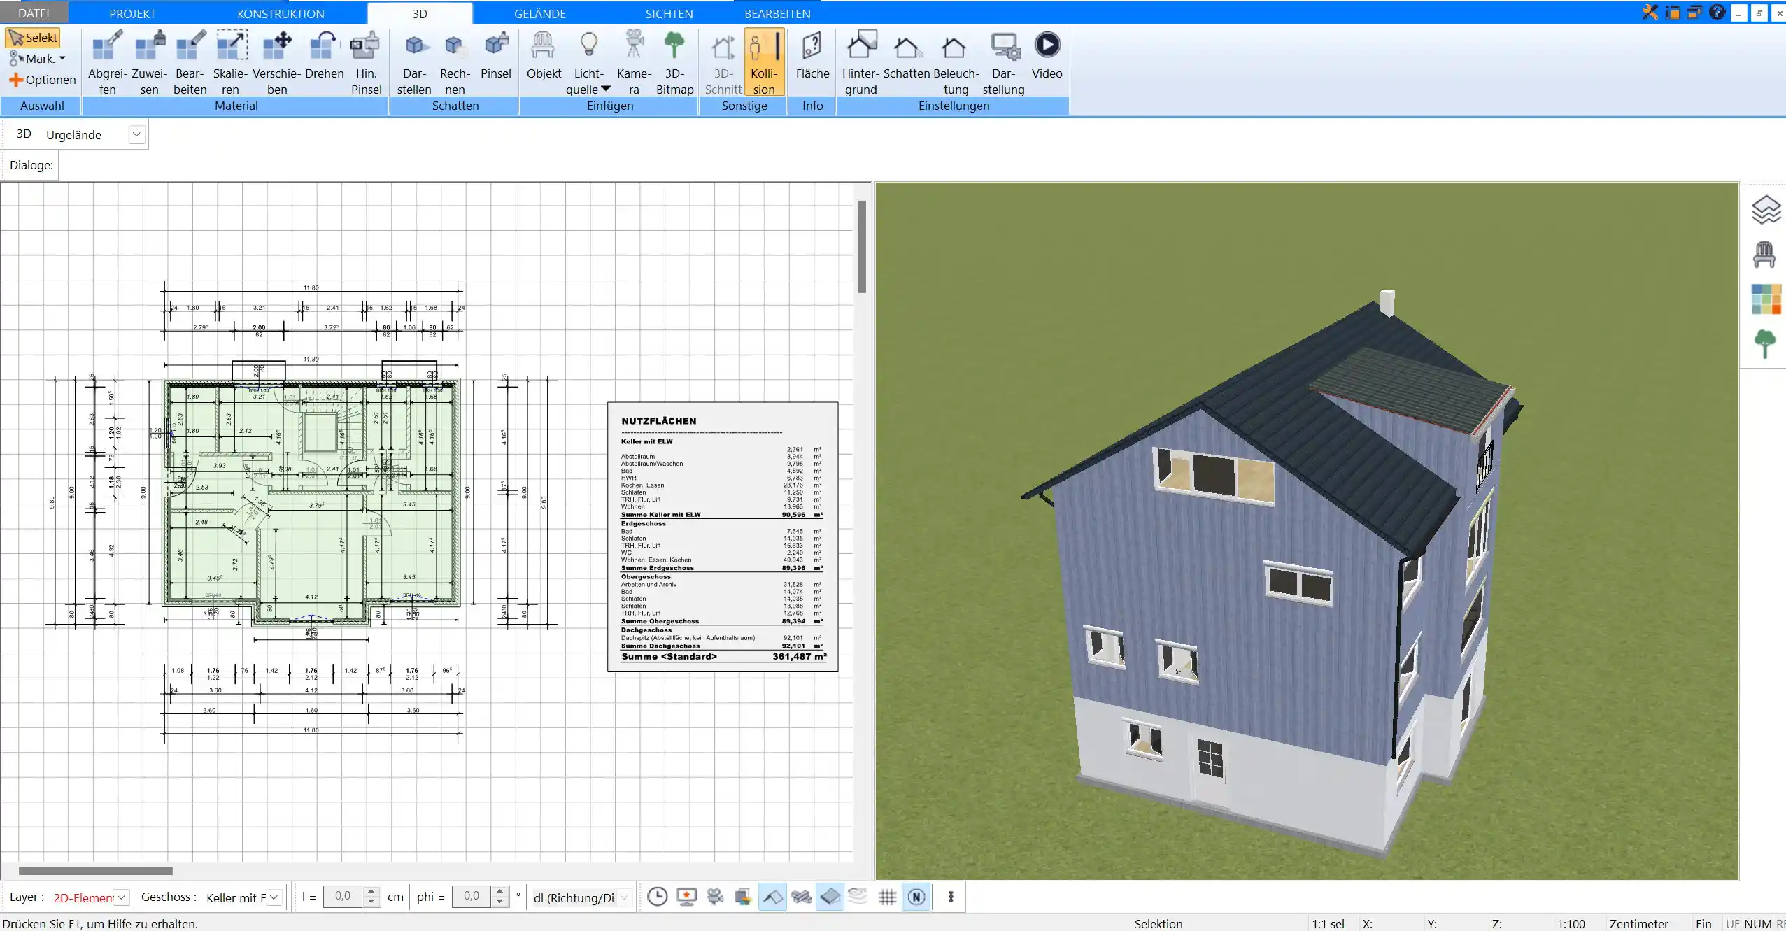Switch to the BEARBEITEN tab
This screenshot has width=1786, height=931.
click(x=777, y=13)
